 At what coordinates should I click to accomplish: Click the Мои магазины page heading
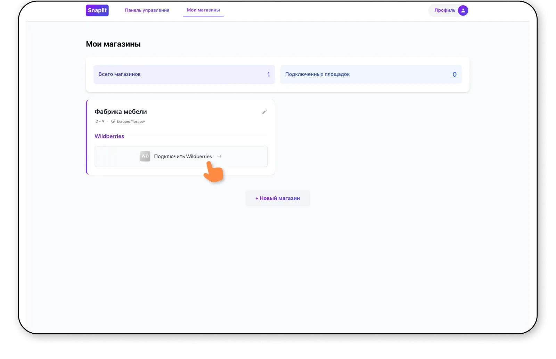coord(113,44)
